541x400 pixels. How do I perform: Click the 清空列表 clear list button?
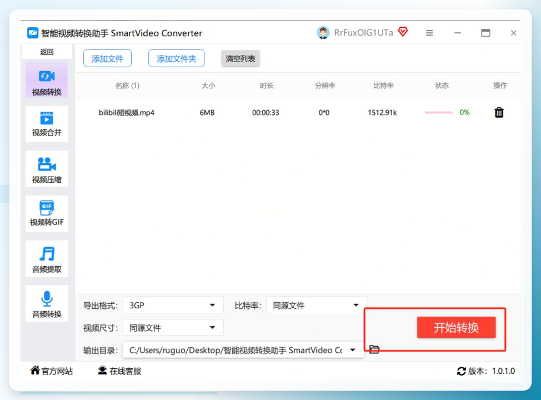[x=241, y=59]
